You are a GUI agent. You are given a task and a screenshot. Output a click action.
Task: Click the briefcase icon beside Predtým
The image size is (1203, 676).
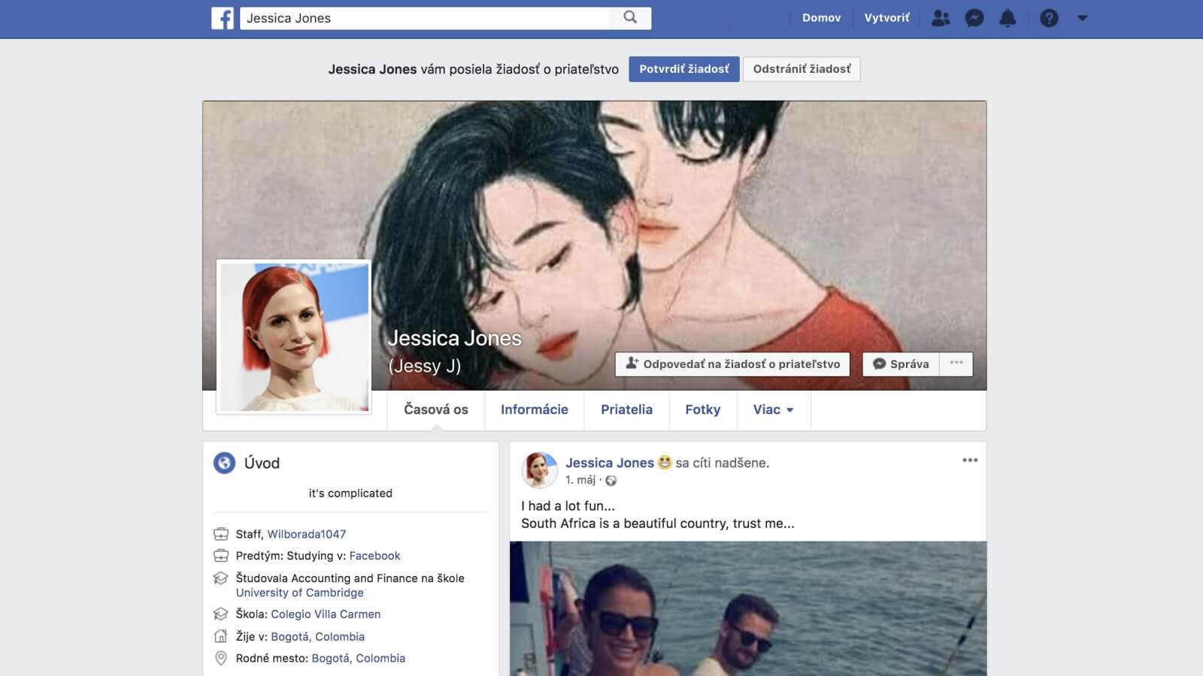tap(221, 556)
